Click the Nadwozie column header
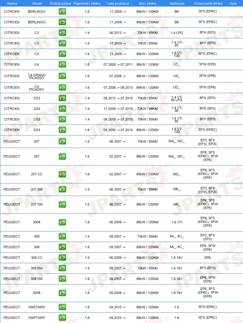The width and height of the screenshot is (243, 323). coord(177,3)
